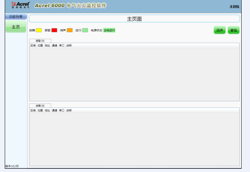Click 地址 column header in alarm table

coord(47,45)
